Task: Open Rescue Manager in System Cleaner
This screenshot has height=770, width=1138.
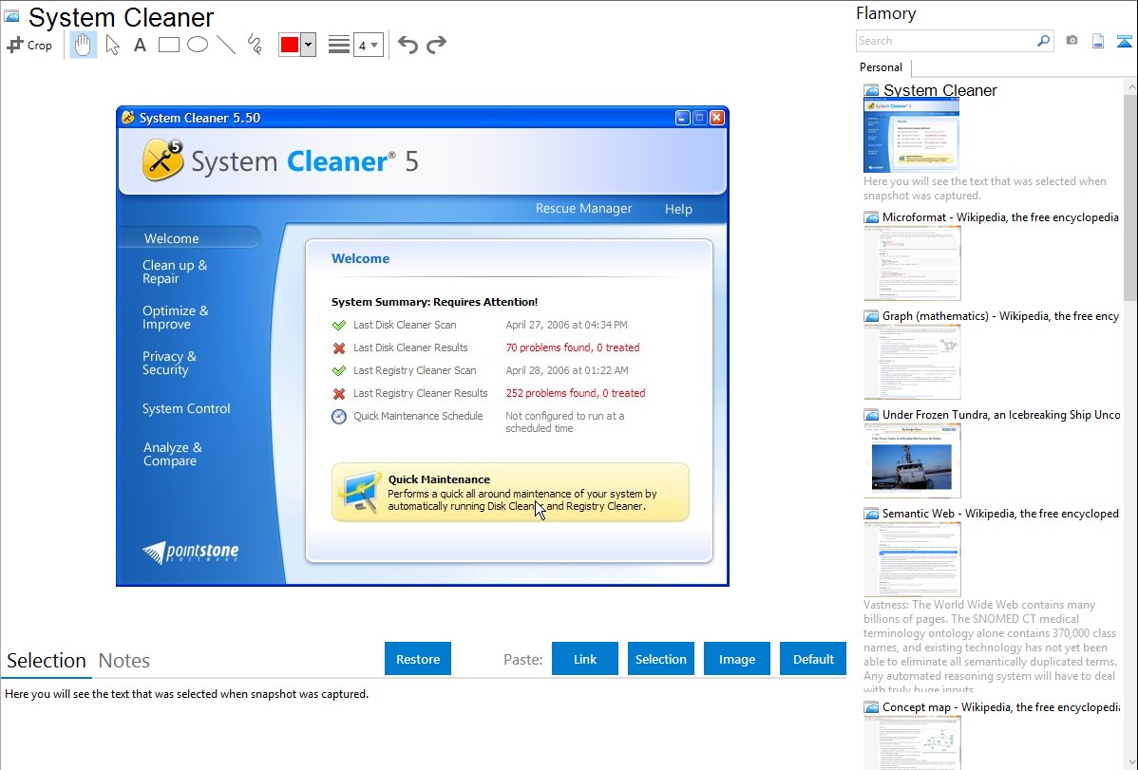Action: pyautogui.click(x=583, y=209)
